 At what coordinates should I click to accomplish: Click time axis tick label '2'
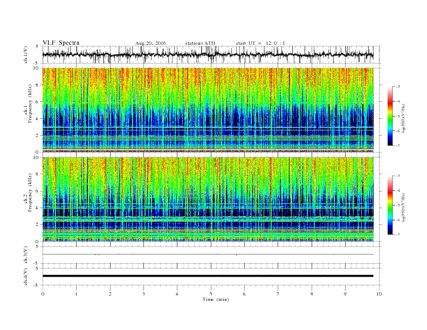(110, 294)
